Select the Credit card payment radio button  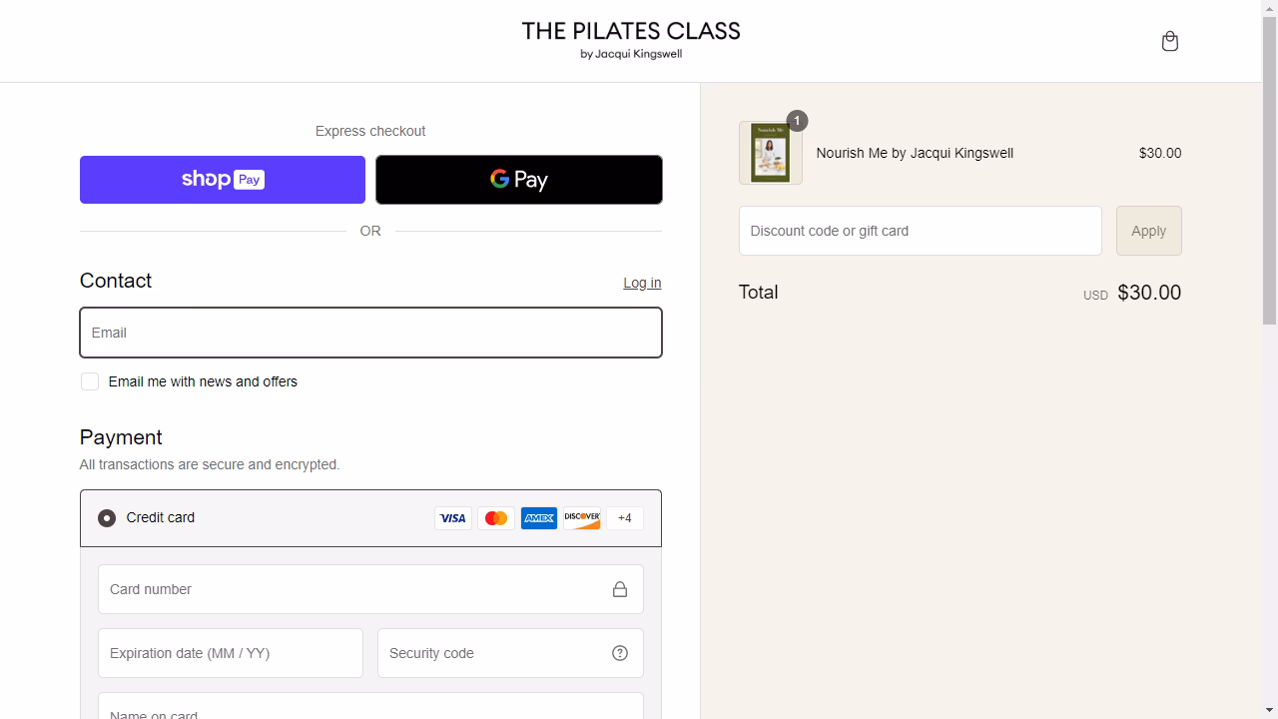coord(107,517)
